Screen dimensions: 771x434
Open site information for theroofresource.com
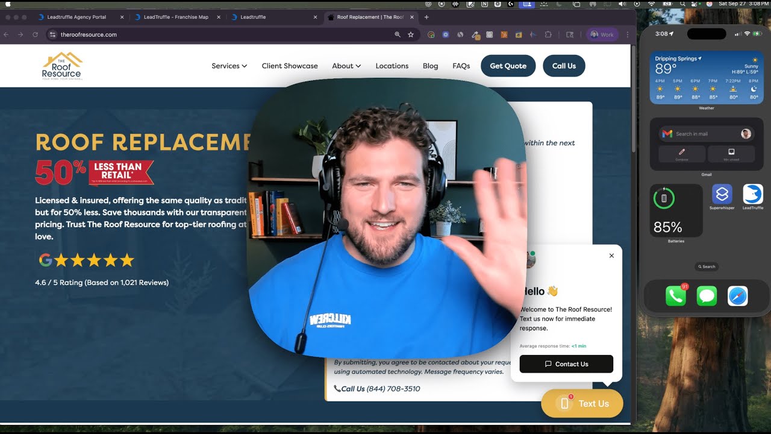click(x=53, y=34)
